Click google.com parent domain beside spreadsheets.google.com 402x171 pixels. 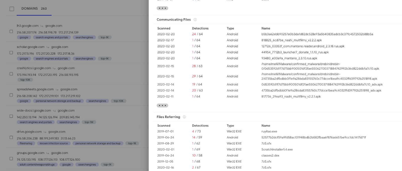[69, 89]
